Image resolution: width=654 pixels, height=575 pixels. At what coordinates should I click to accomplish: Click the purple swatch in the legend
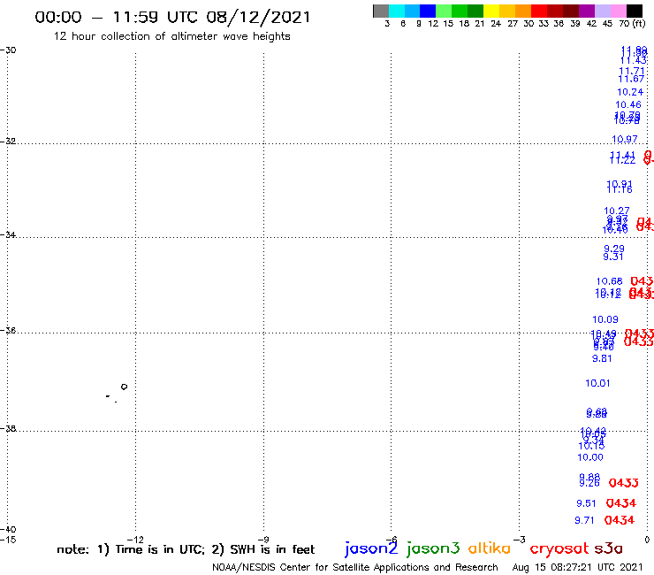pyautogui.click(x=587, y=11)
